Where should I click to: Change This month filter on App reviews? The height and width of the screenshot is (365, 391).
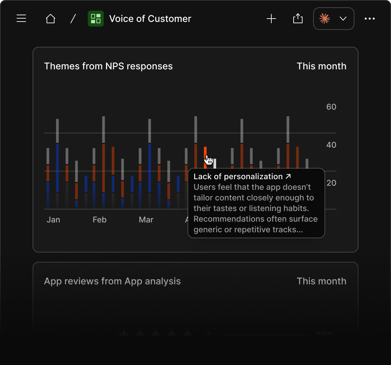(x=321, y=281)
